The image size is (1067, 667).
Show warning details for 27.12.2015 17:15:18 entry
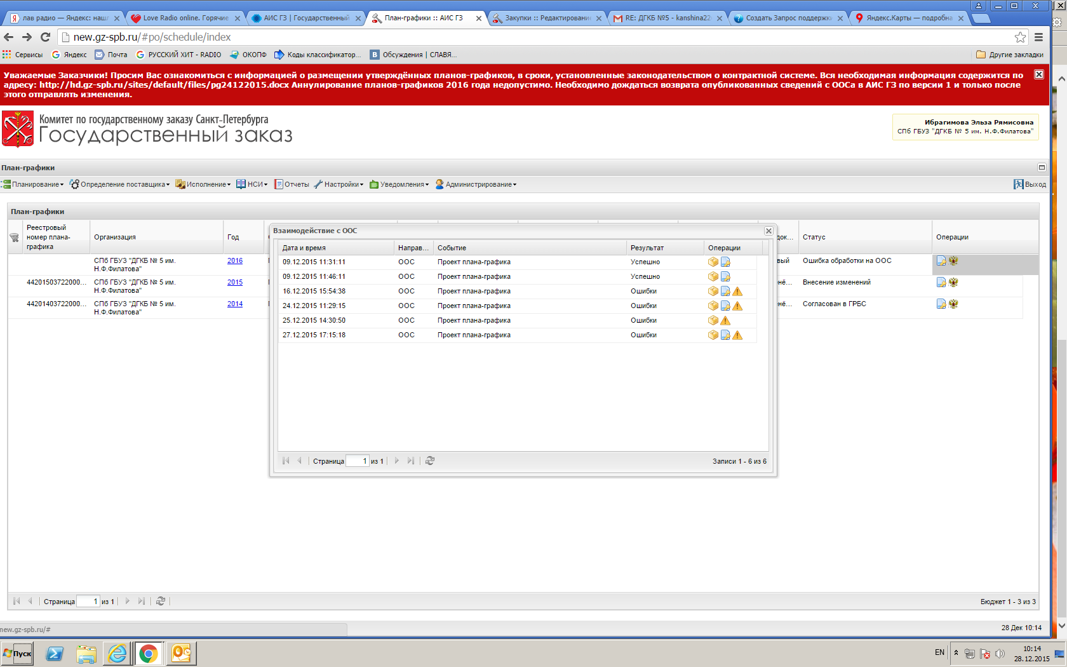[x=737, y=335]
